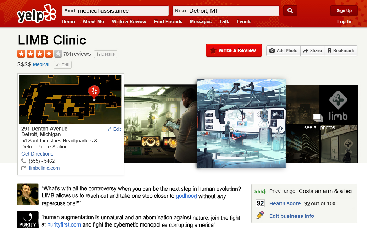This screenshot has height=228, width=367.
Task: Click the Share button
Action: coord(313,50)
